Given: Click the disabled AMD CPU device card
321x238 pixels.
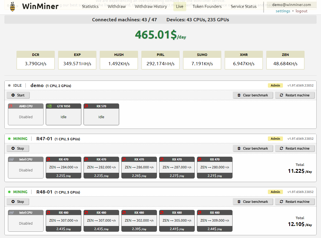Looking at the screenshot, I should tap(26, 114).
